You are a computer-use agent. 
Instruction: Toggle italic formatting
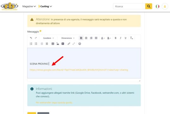[x=121, y=38]
